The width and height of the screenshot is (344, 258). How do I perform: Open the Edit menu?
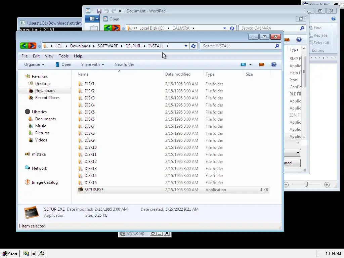36,56
